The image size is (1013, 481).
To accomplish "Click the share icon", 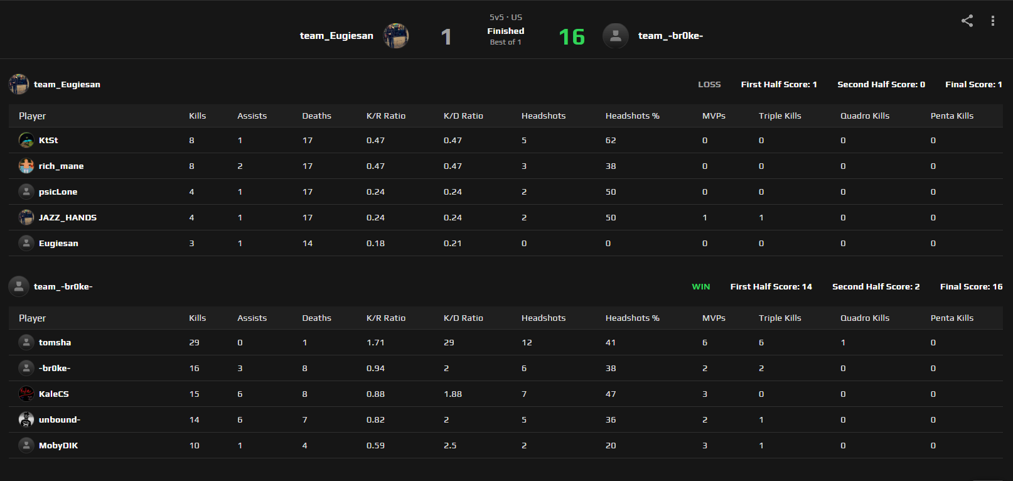I will 967,21.
